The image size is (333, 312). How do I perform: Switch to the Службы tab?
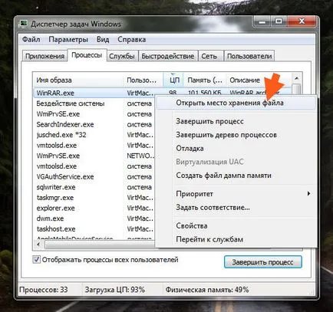coord(122,56)
